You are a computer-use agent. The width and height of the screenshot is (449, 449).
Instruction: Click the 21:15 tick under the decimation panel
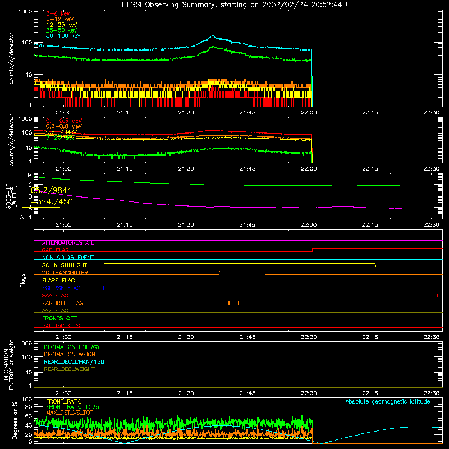pyautogui.click(x=125, y=393)
